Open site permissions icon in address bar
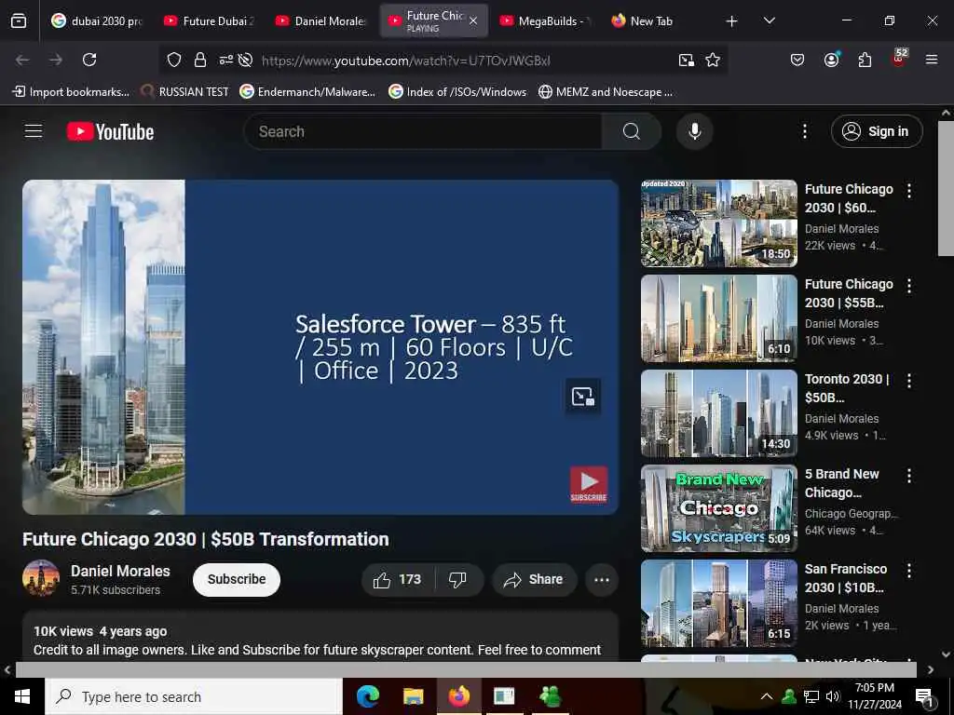Screen dimensions: 954x715 click(x=225, y=60)
